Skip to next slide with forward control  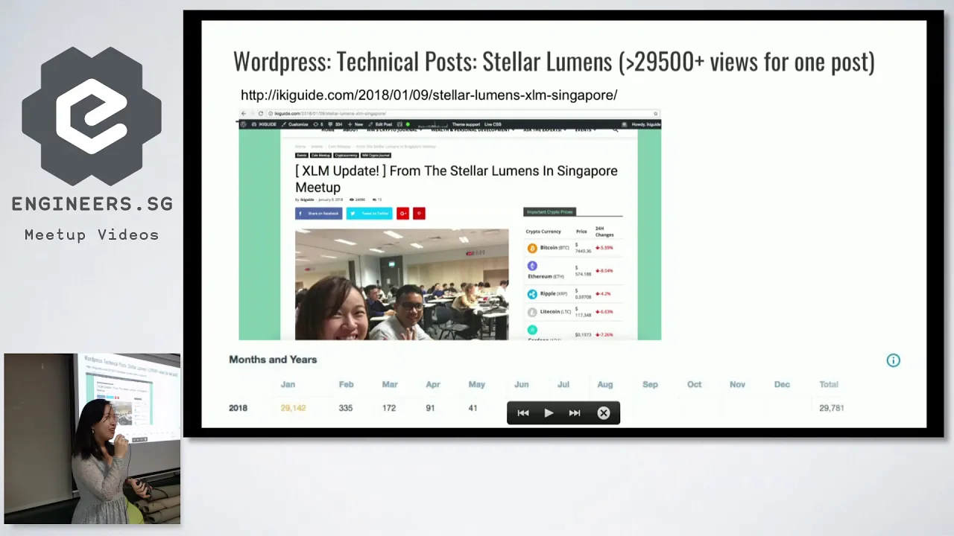tap(575, 413)
